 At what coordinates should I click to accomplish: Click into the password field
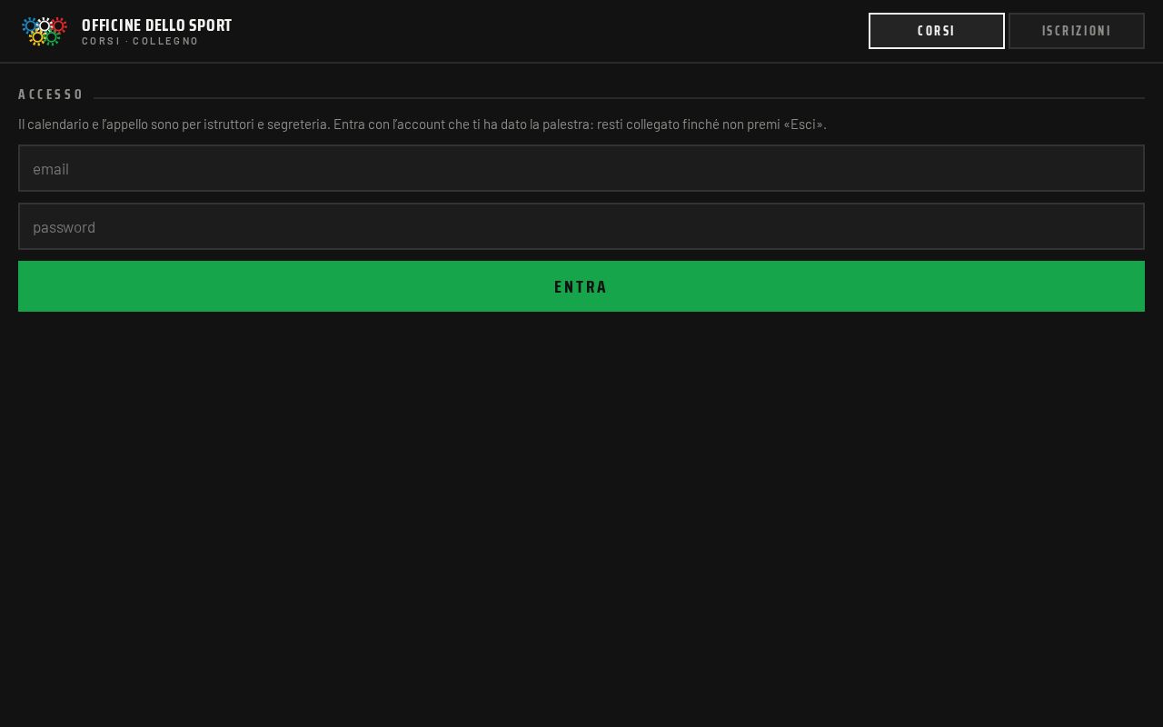point(581,226)
